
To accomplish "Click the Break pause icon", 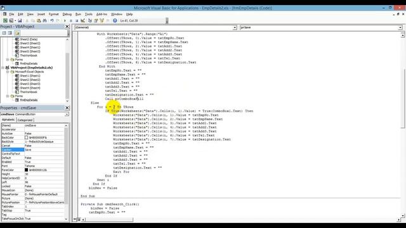I will click(70, 21).
